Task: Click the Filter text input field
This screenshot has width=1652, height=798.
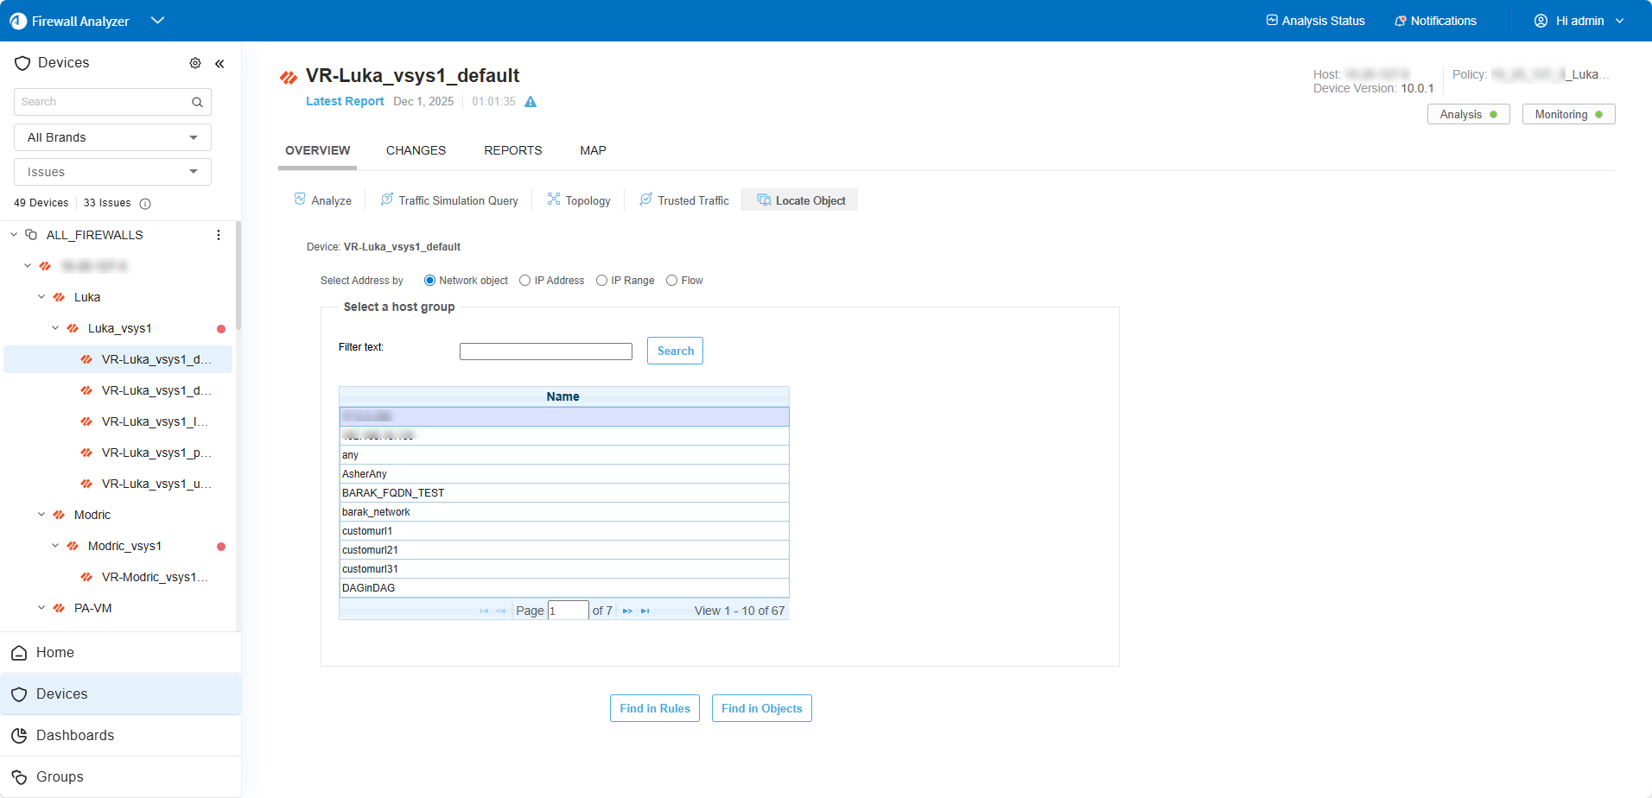Action: (545, 351)
